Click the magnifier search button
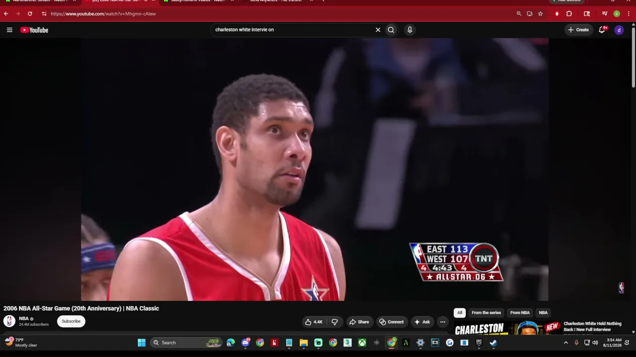 coord(391,30)
